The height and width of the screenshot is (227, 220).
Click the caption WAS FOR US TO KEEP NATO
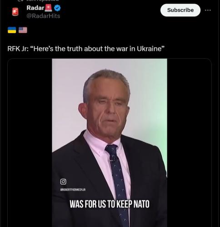(110, 204)
